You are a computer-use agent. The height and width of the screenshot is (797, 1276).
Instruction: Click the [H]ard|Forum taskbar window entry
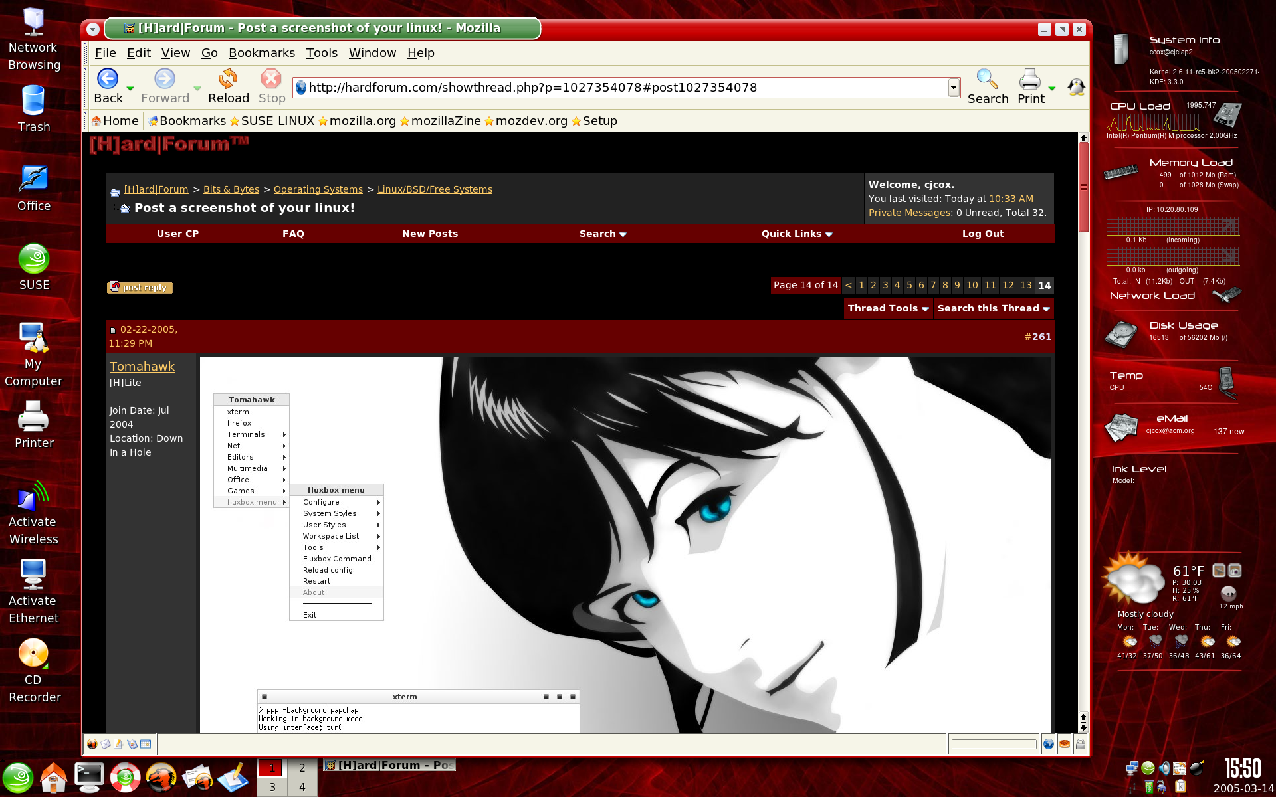(x=389, y=765)
